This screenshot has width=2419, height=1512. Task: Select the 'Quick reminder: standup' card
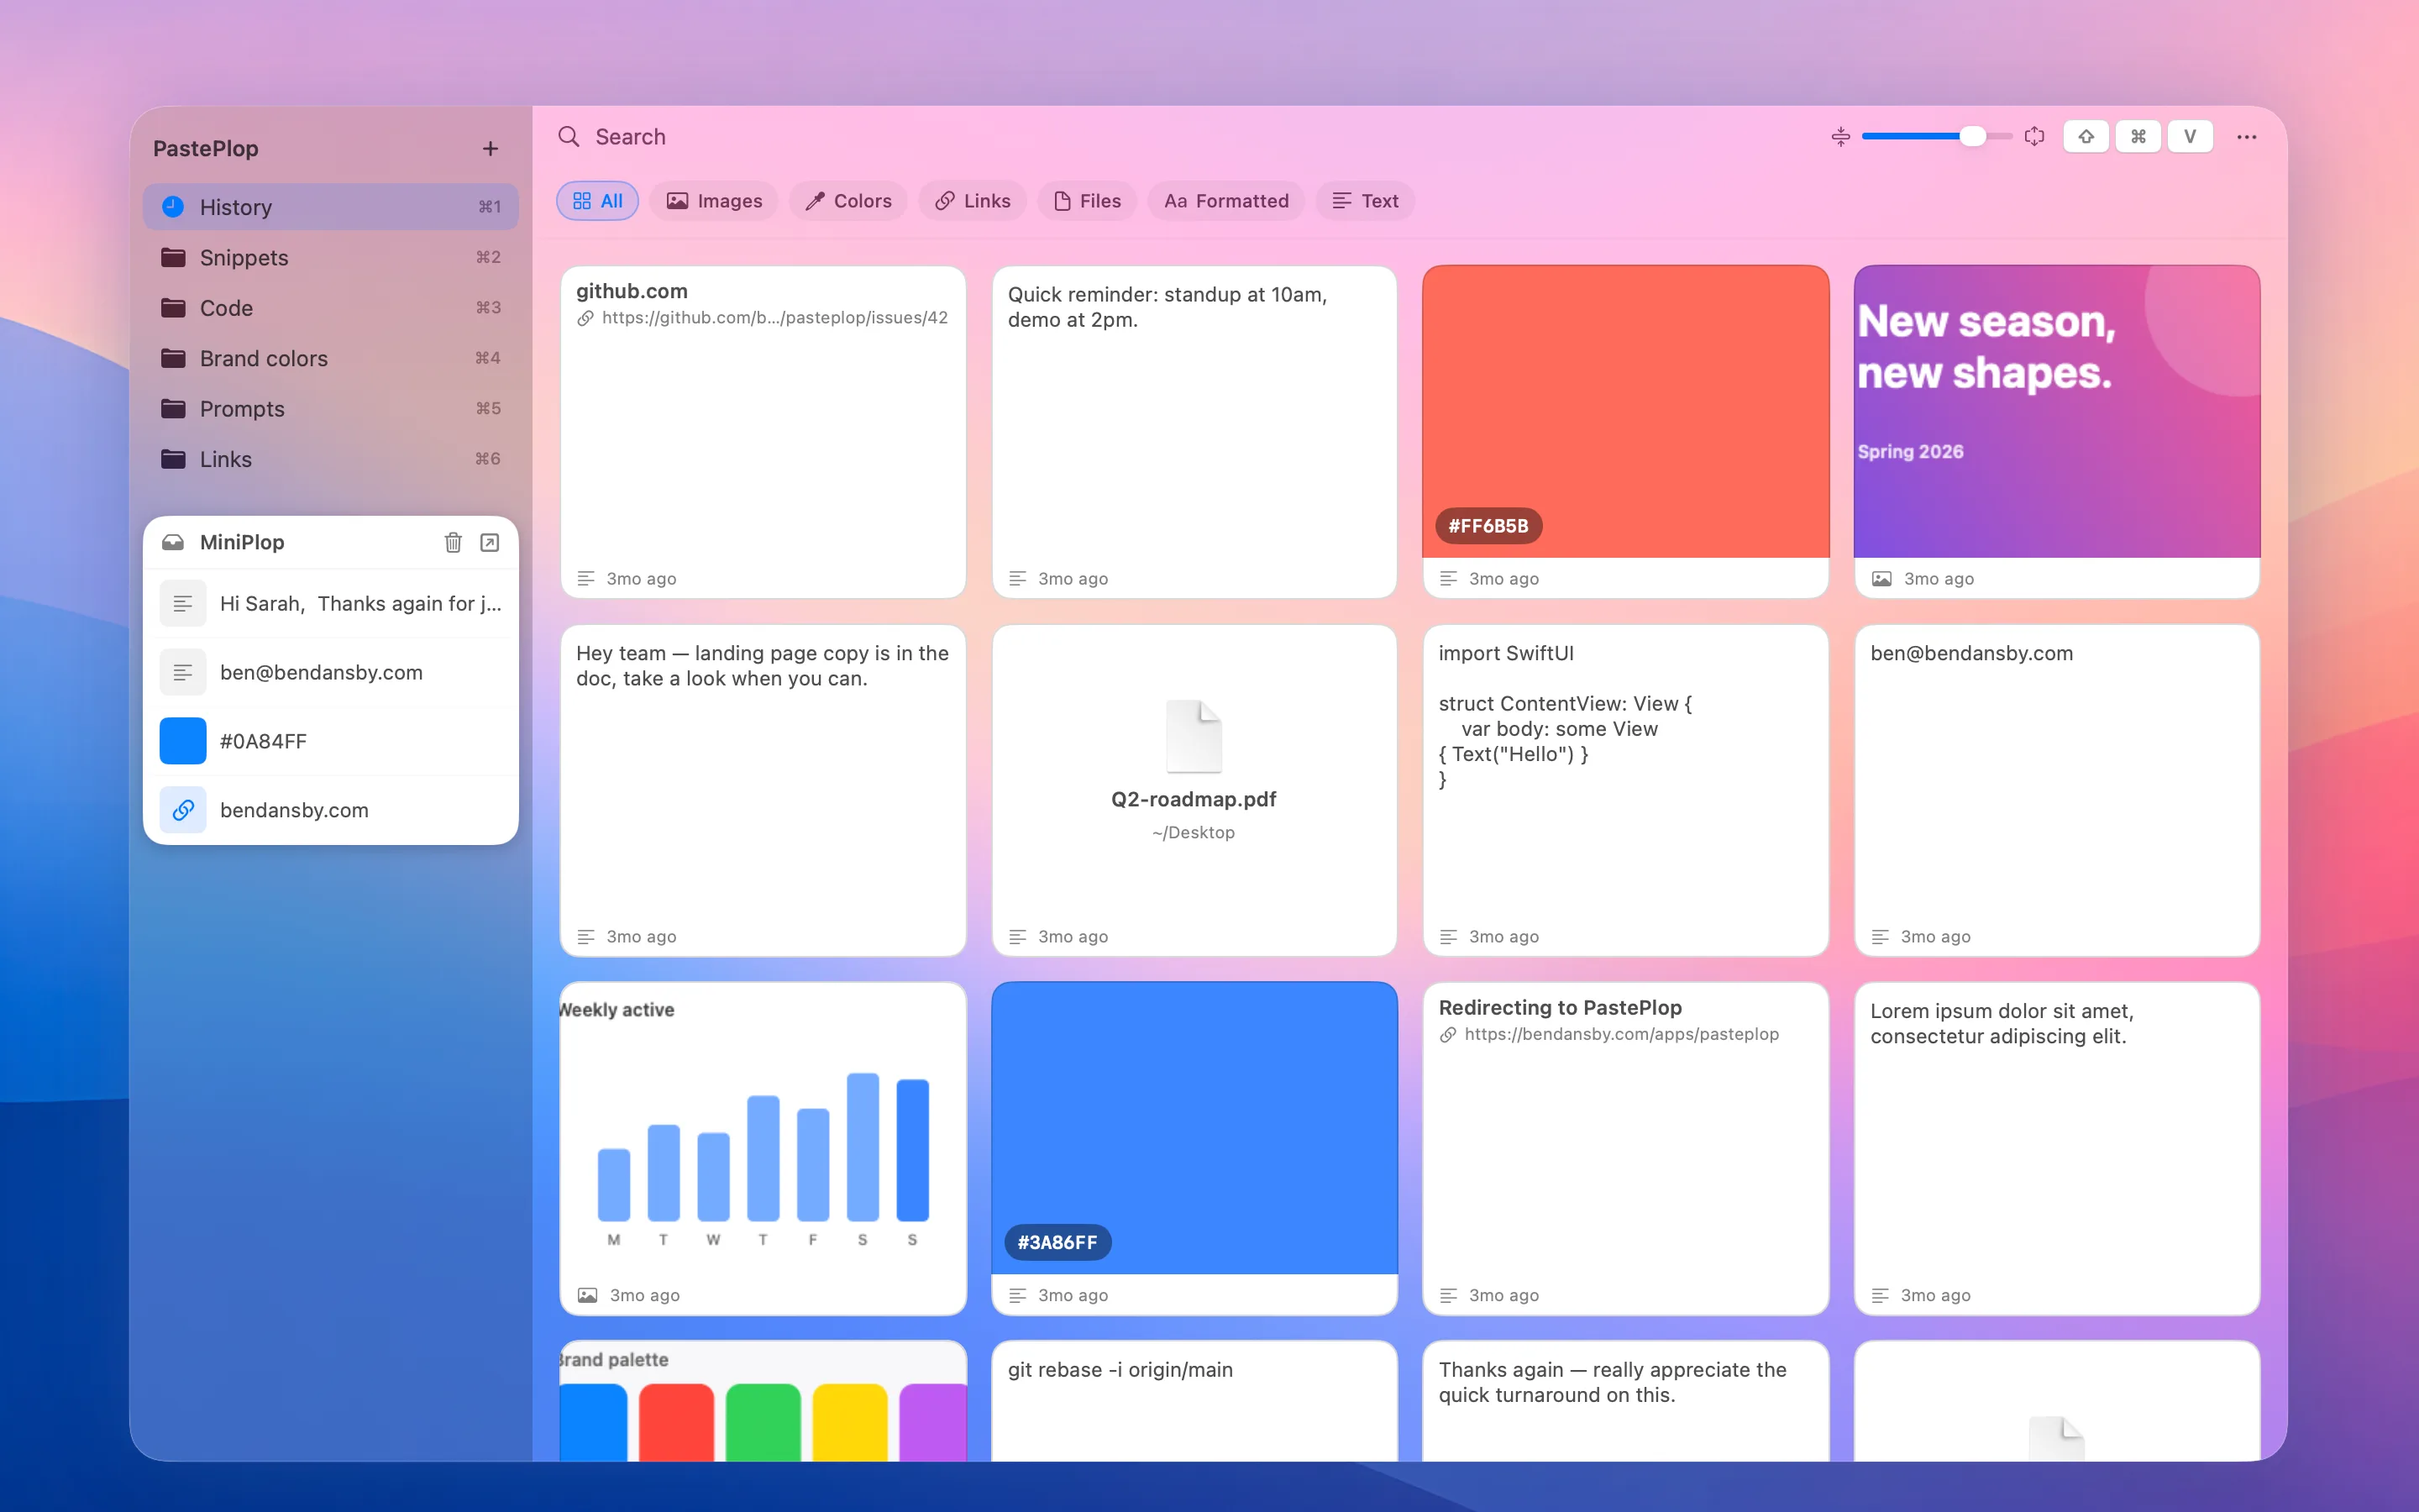pos(1194,432)
